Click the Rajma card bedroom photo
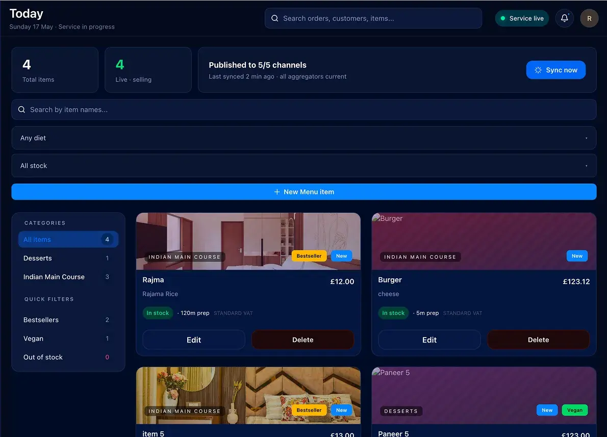This screenshot has width=607, height=437. pyautogui.click(x=248, y=241)
